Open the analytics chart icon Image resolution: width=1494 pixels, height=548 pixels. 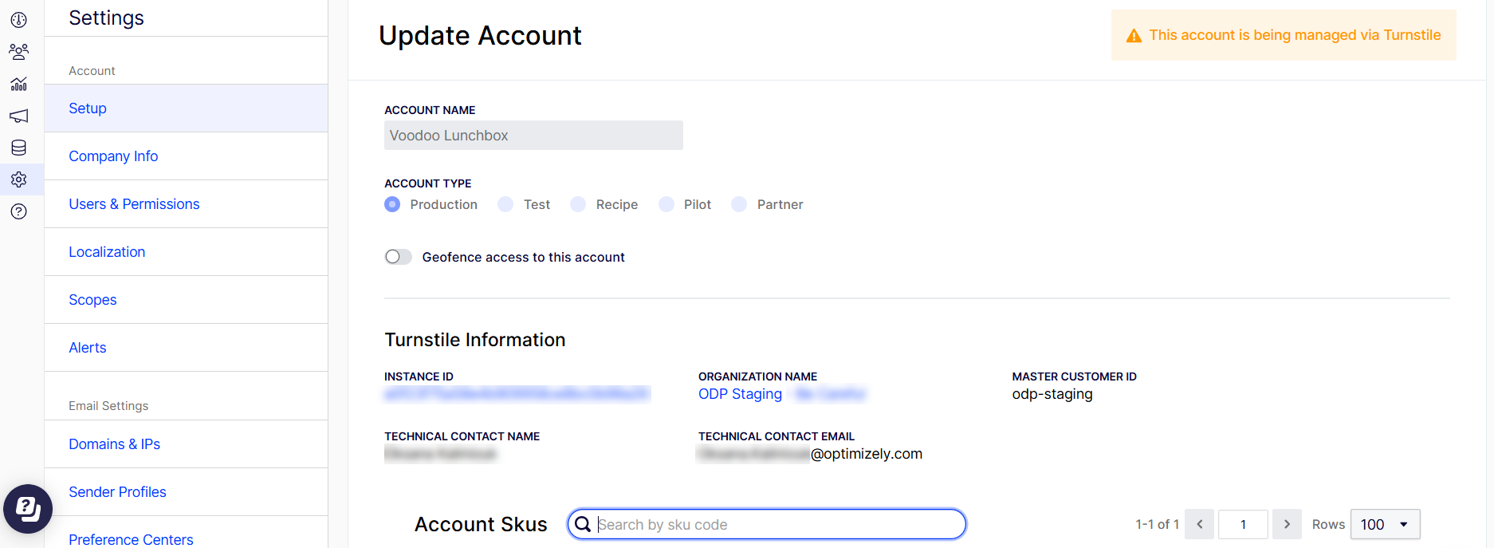pyautogui.click(x=19, y=84)
